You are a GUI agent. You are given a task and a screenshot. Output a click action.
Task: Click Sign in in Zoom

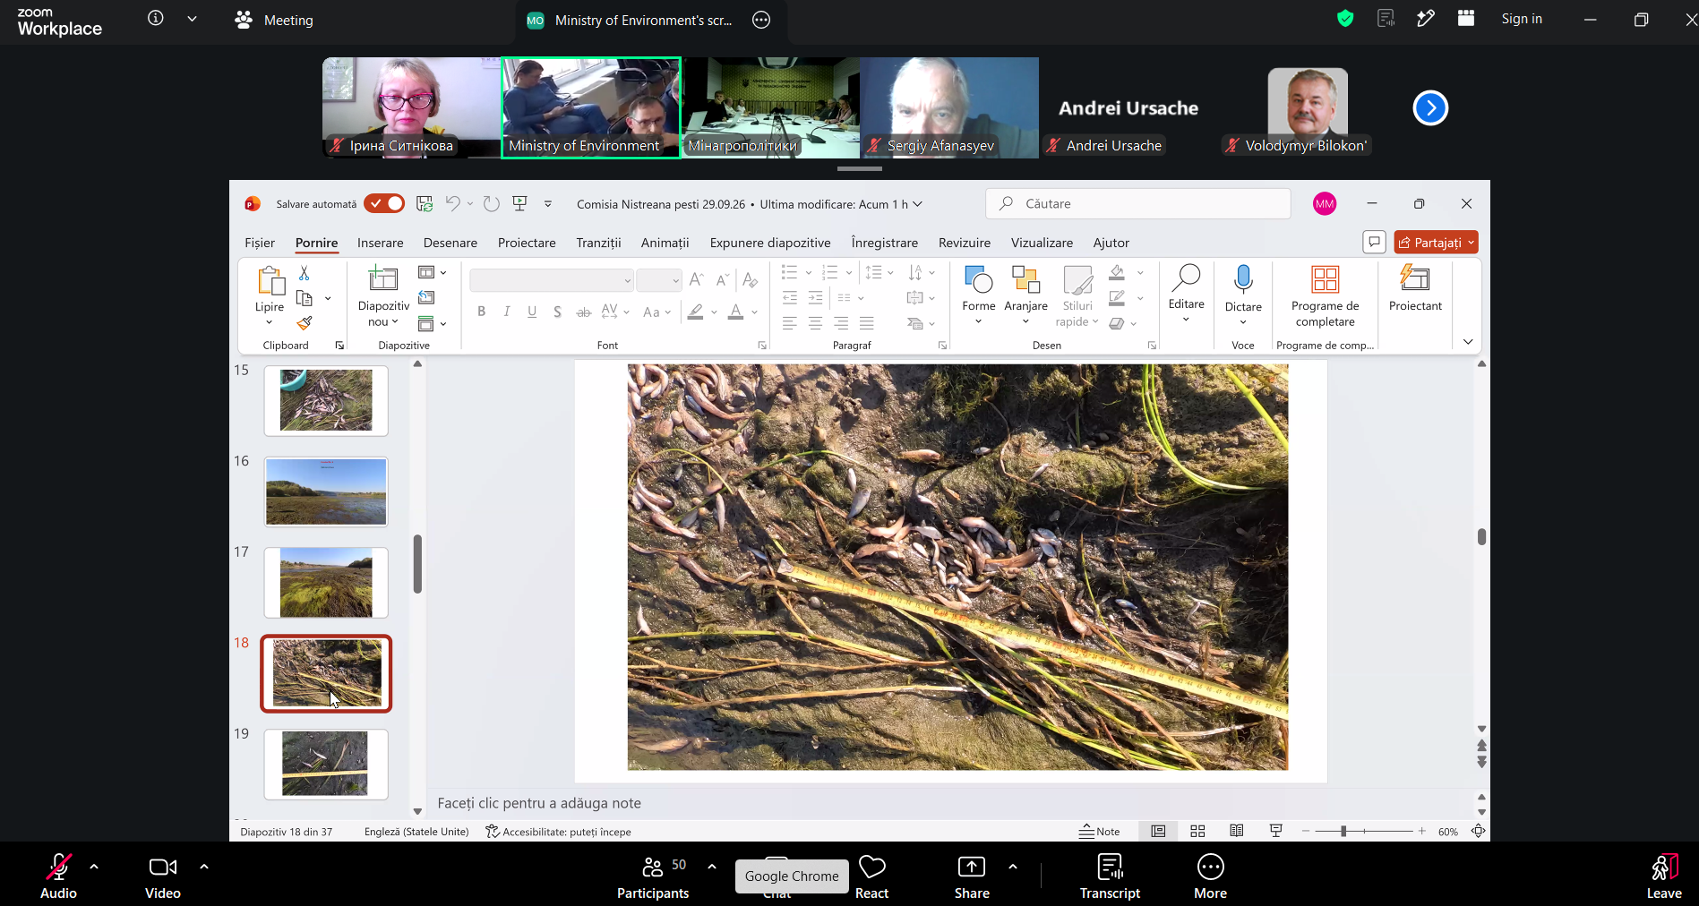[1522, 19]
